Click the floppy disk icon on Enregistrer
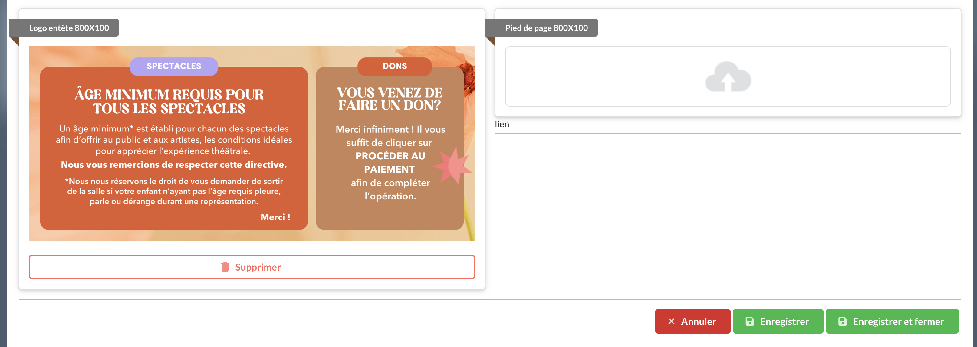The height and width of the screenshot is (347, 977). 749,321
